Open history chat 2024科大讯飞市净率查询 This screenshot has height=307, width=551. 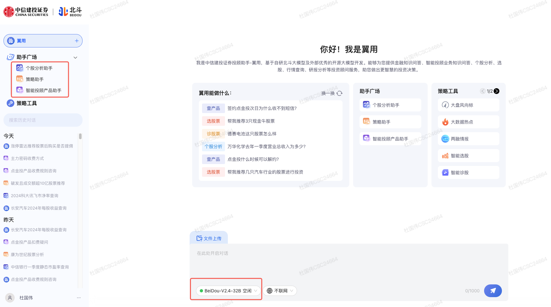tap(31, 196)
